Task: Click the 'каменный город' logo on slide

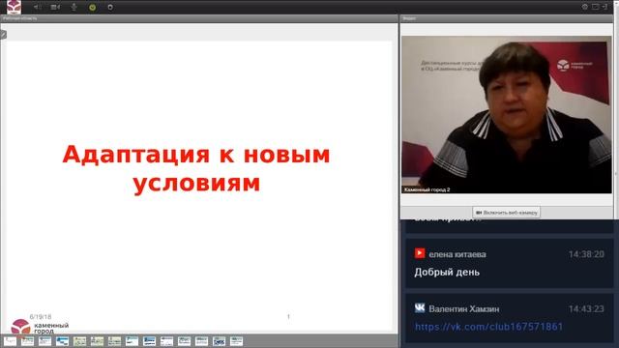Action: click(40, 327)
